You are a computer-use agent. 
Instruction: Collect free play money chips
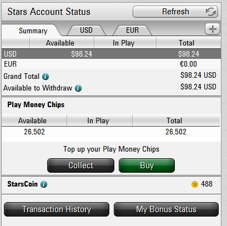81,165
